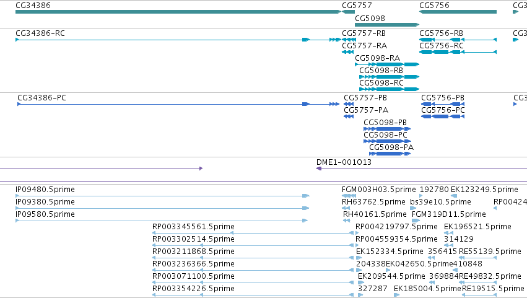Open the IP09580.5prime EST label
This screenshot has width=527, height=298.
coord(45,214)
